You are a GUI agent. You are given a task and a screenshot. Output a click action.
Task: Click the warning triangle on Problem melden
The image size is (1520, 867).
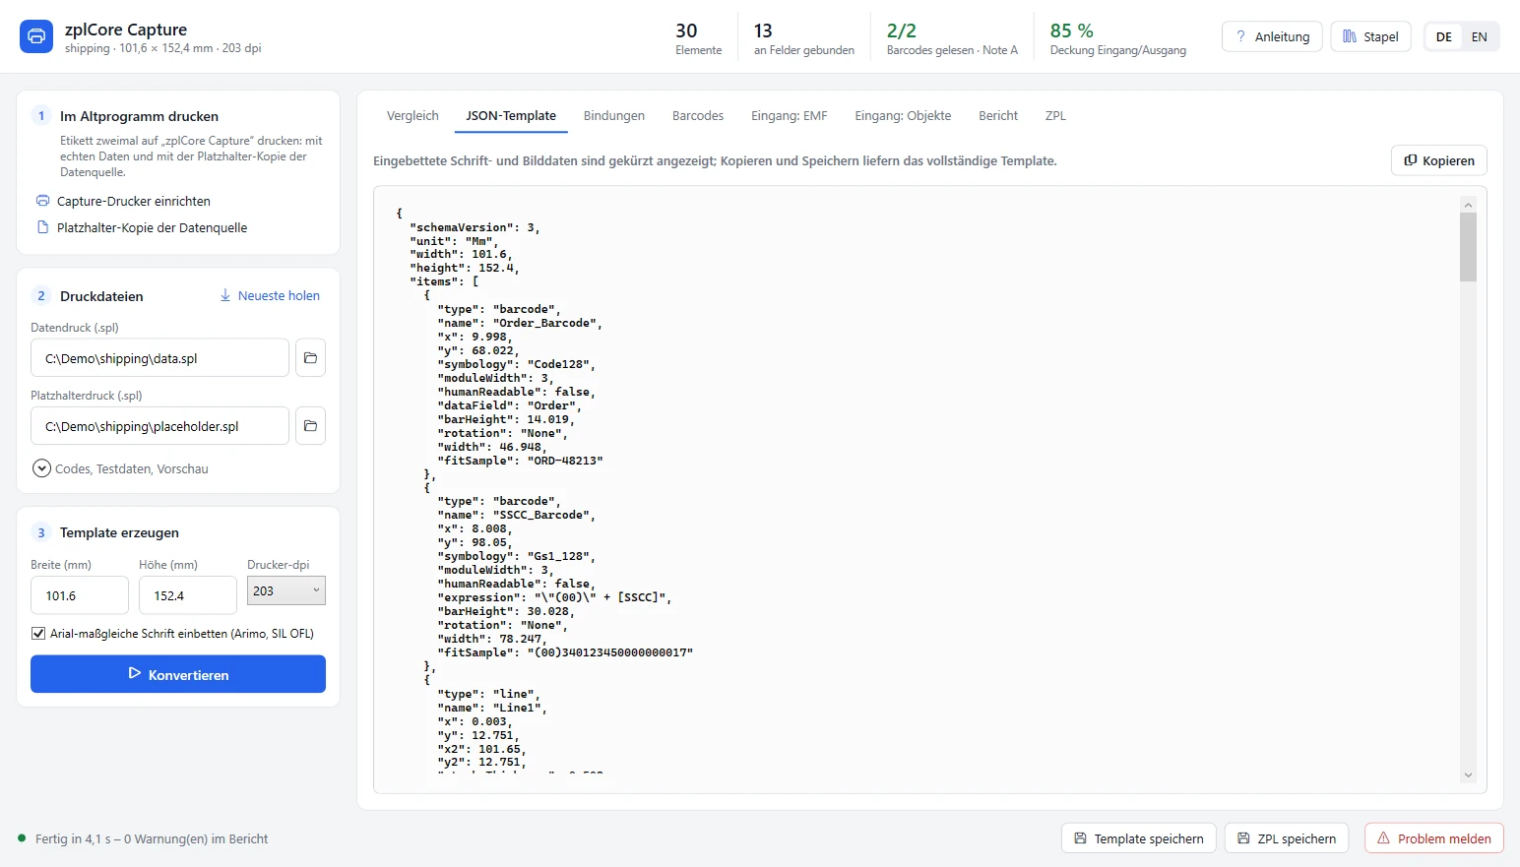1383,838
